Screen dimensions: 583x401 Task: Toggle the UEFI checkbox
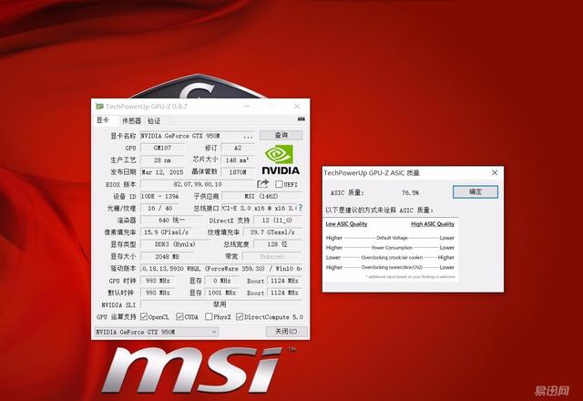pyautogui.click(x=279, y=184)
